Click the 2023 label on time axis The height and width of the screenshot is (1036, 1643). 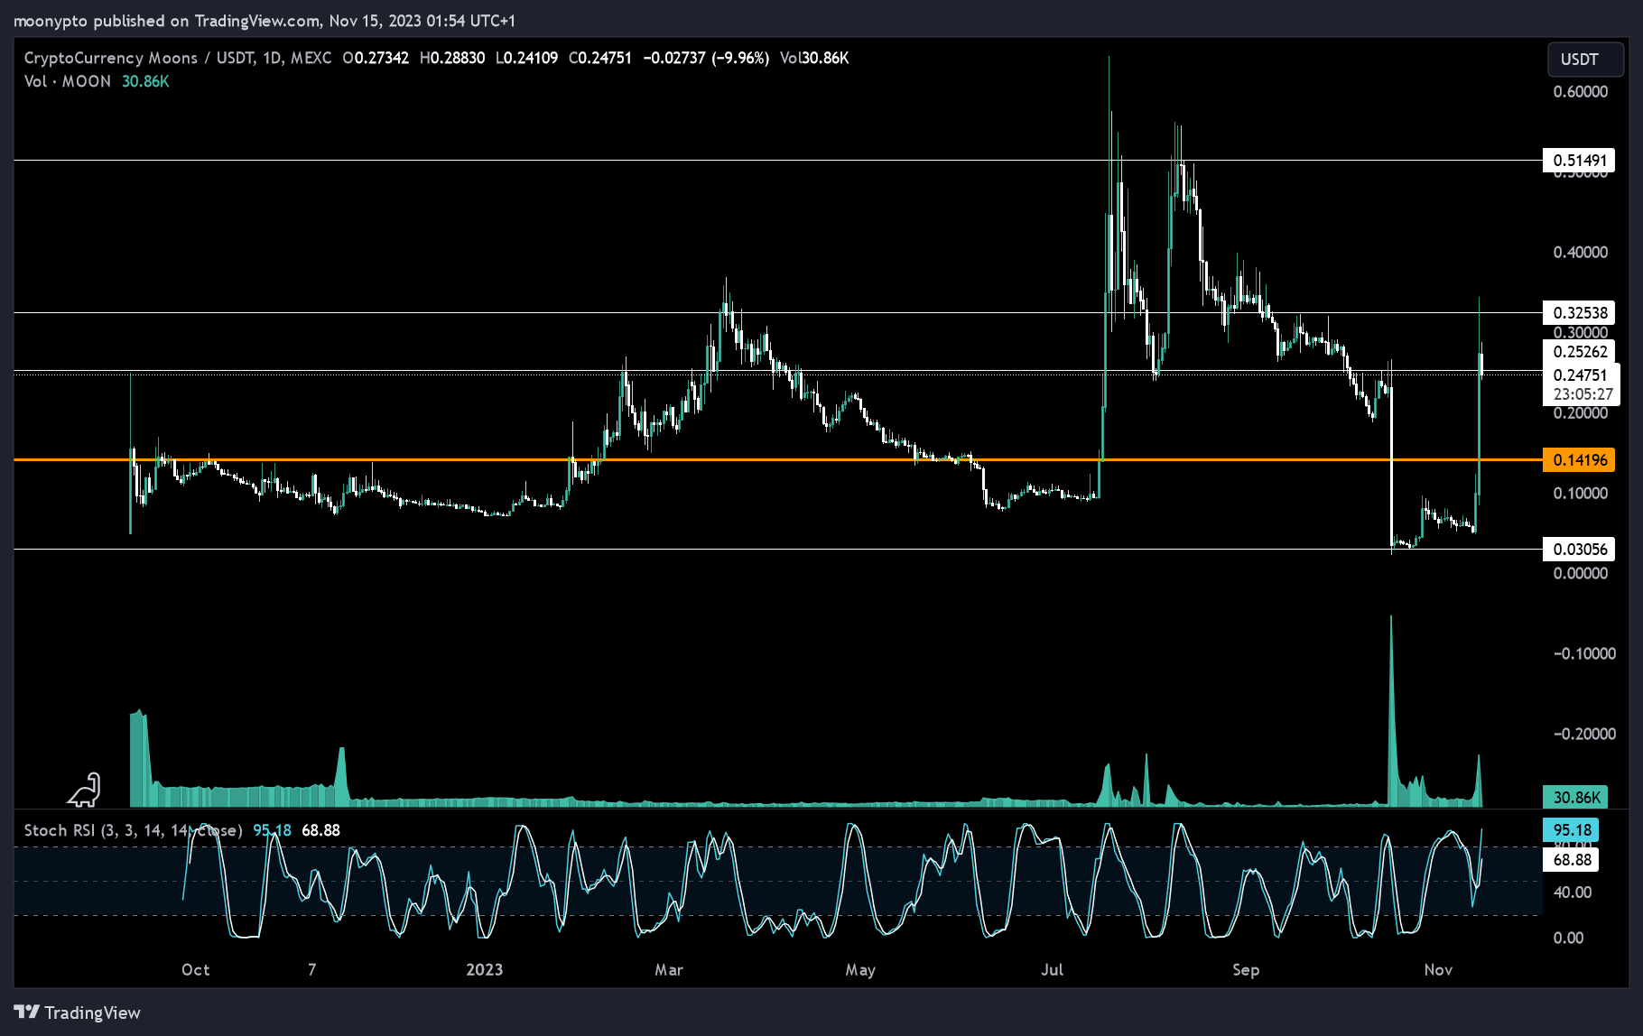point(485,970)
